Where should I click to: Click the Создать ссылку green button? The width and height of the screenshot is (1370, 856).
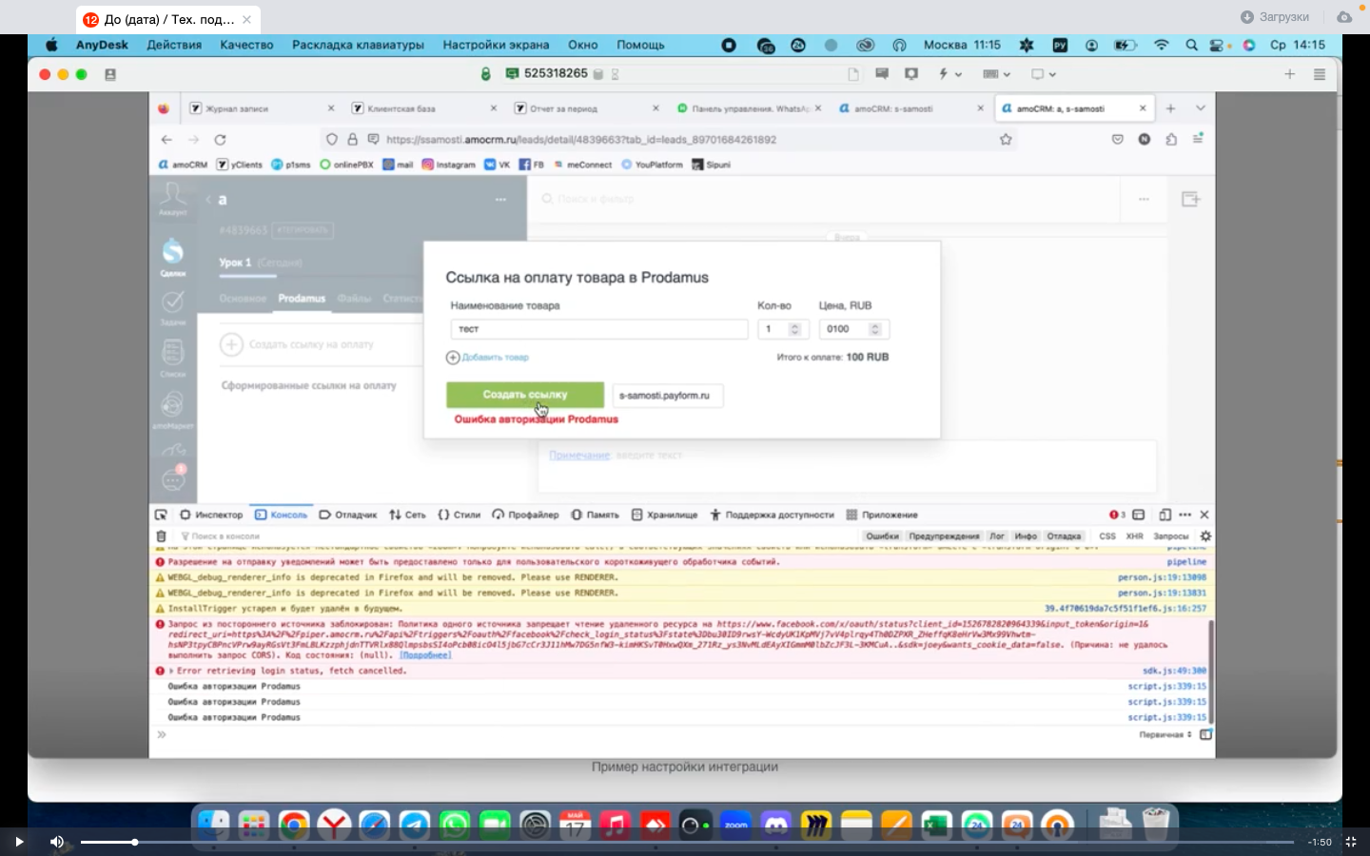coord(525,395)
